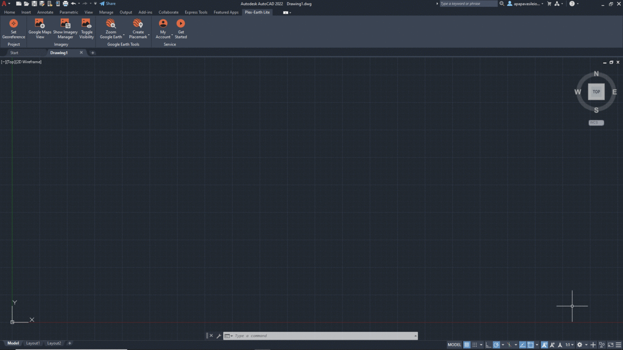Click the search magnifier icon
The width and height of the screenshot is (623, 350).
tap(502, 4)
